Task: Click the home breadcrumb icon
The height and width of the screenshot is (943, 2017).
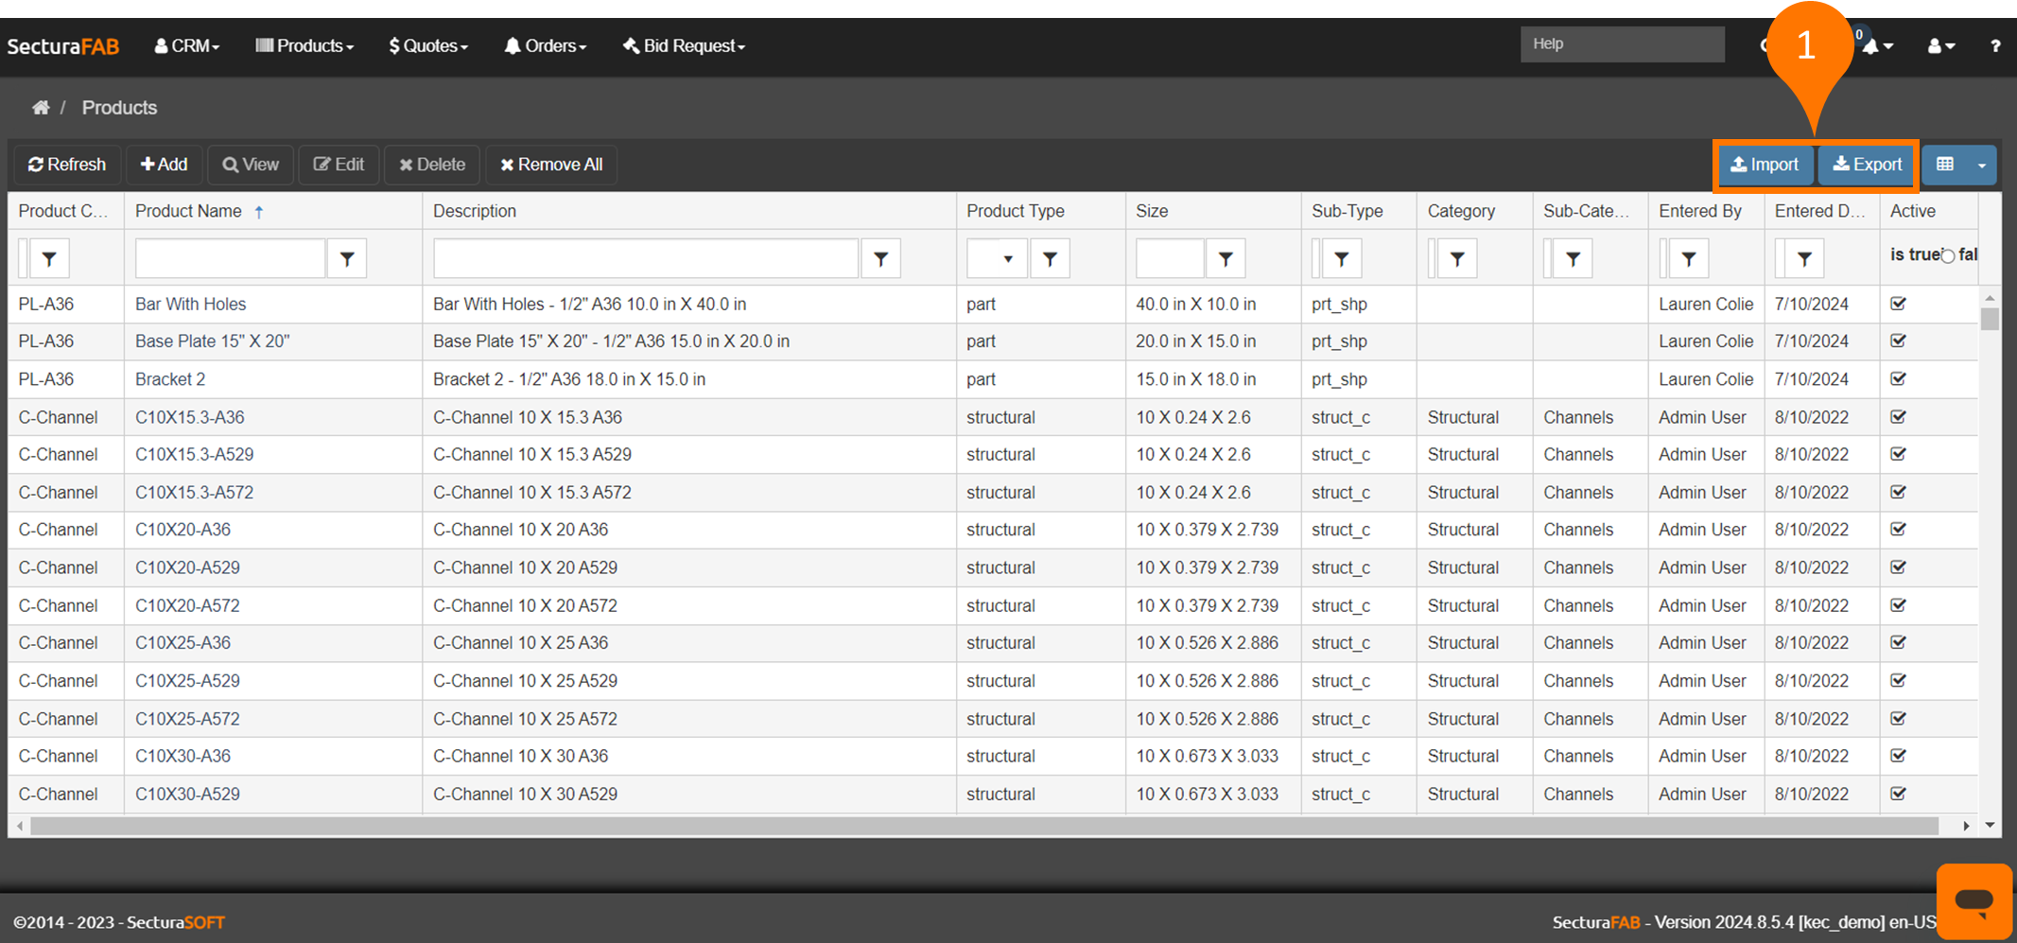Action: [x=41, y=108]
